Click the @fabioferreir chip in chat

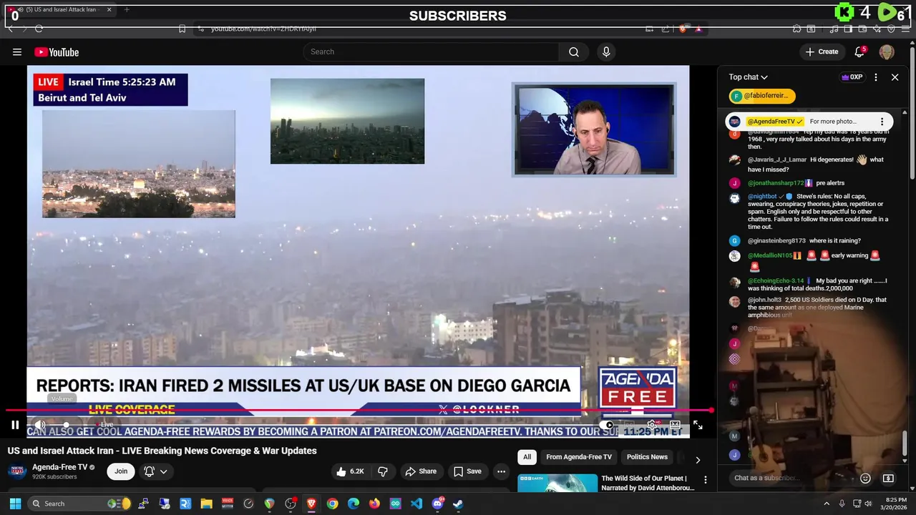(761, 96)
